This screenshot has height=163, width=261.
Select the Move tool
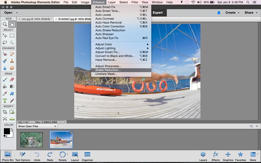5,35
